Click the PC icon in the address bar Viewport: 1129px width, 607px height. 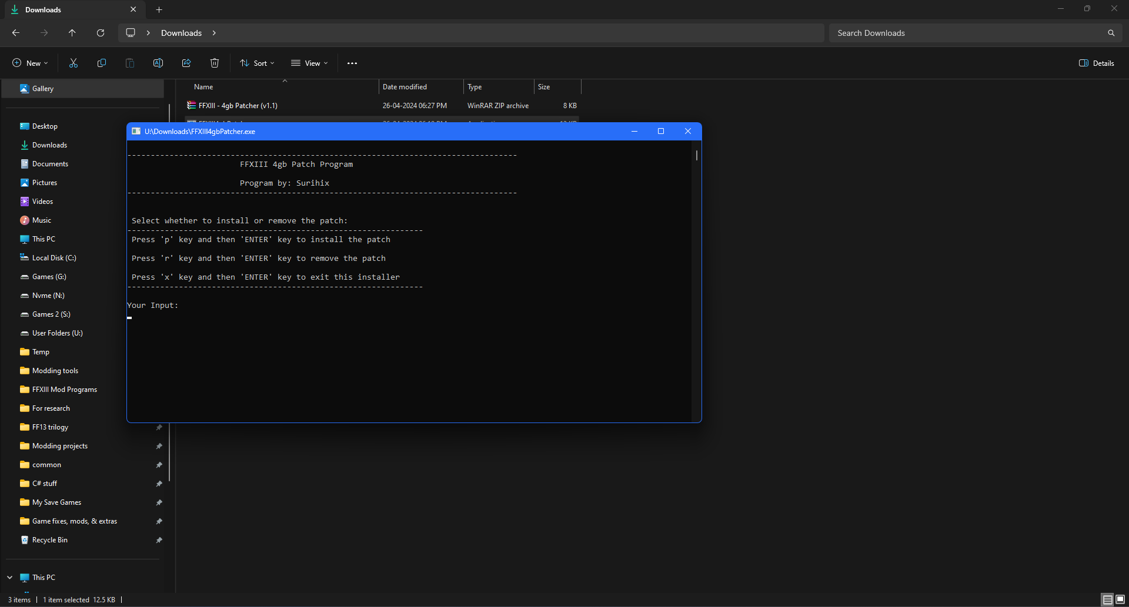131,33
